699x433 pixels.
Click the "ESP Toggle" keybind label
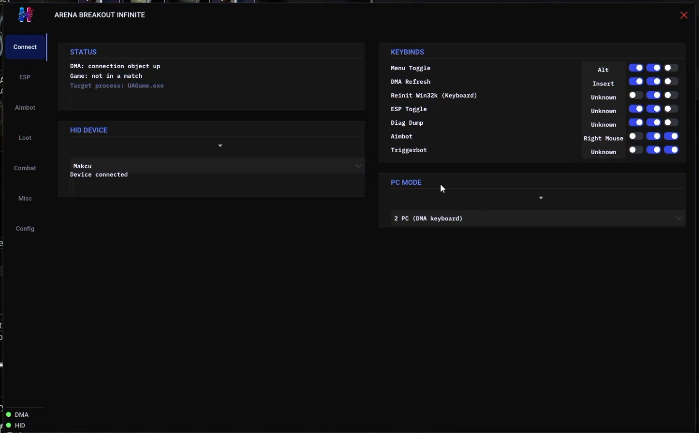click(x=409, y=109)
